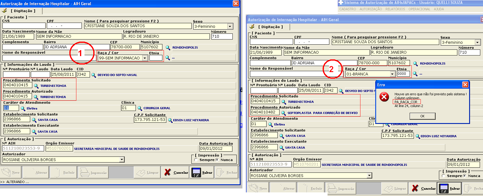This screenshot has width=483, height=196.
Task: Click the CID search magnifier in left window
Action: pos(94,75)
